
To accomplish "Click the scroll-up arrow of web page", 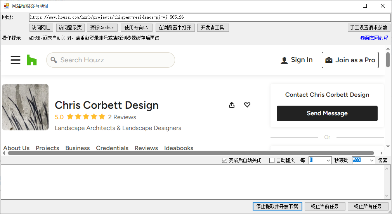I will (388, 49).
